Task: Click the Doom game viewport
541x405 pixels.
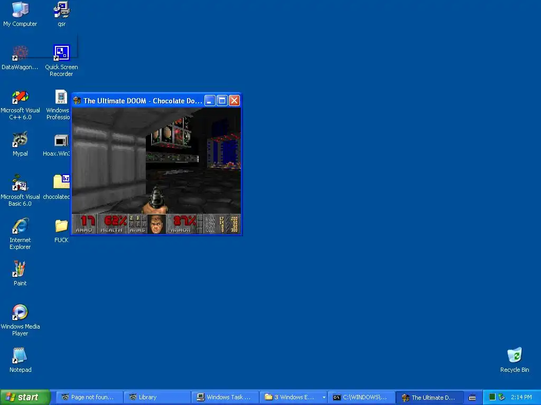Action: point(156,160)
